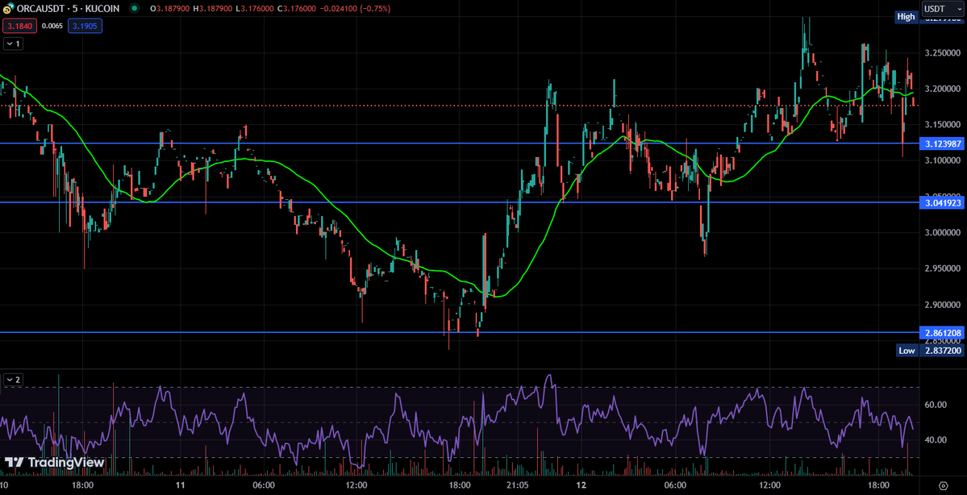Select the 3.041923 horizontal line label

(941, 202)
